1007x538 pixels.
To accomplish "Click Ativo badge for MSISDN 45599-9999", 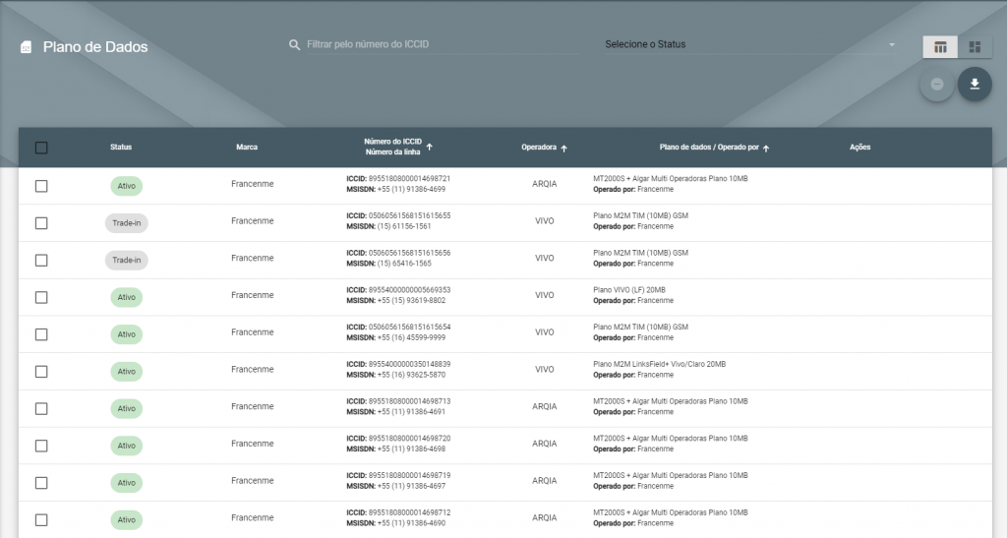I will point(127,334).
